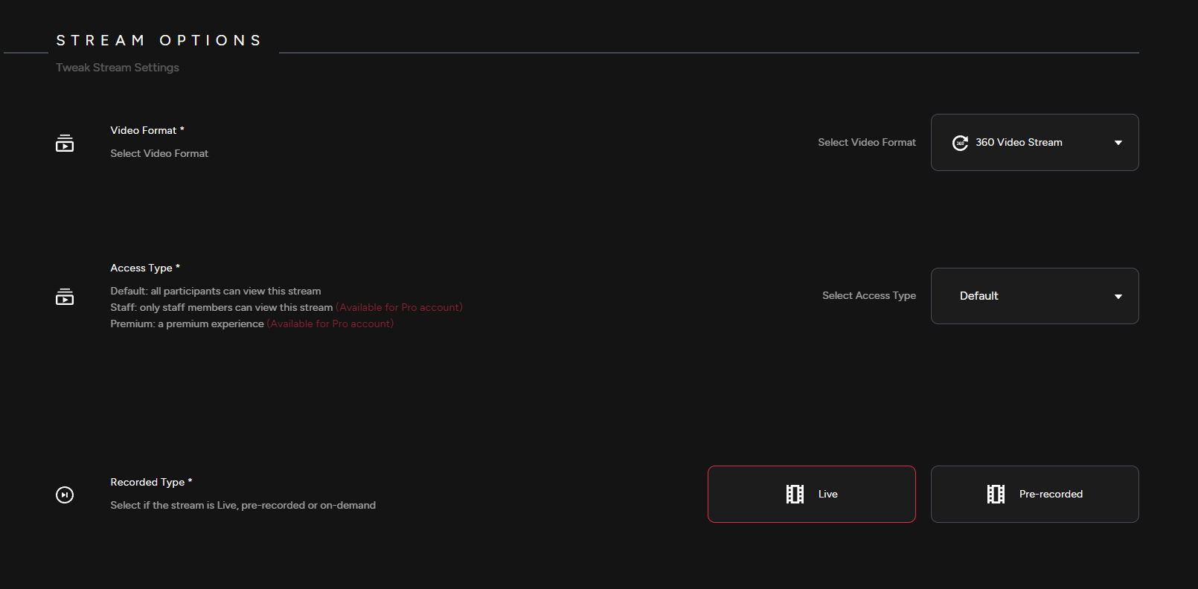Screen dimensions: 1198x589
Task: Click the Recorded Type play icon
Action: point(65,495)
